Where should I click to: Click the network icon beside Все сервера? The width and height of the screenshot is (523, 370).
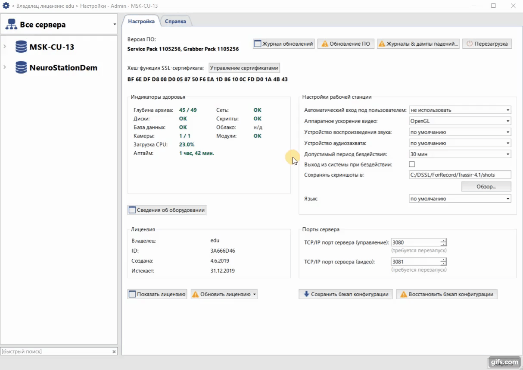tap(11, 25)
